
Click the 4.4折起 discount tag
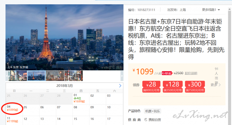pos(167,73)
